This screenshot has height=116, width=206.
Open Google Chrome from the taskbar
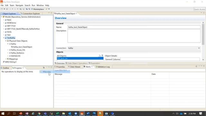[x=39, y=113]
